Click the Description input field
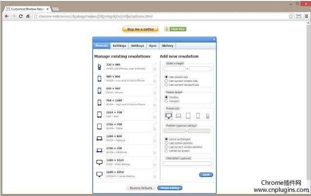The image size is (311, 196). point(187,164)
